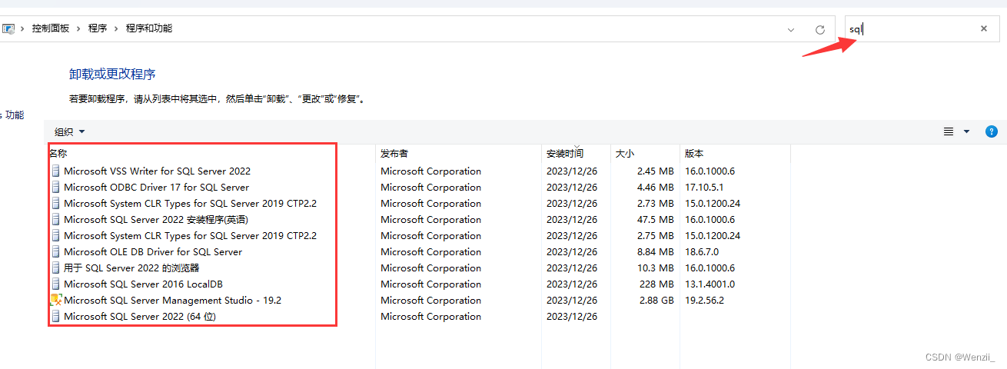The image size is (1007, 369).
Task: Select the 2.88 GB size cell
Action: click(x=656, y=301)
